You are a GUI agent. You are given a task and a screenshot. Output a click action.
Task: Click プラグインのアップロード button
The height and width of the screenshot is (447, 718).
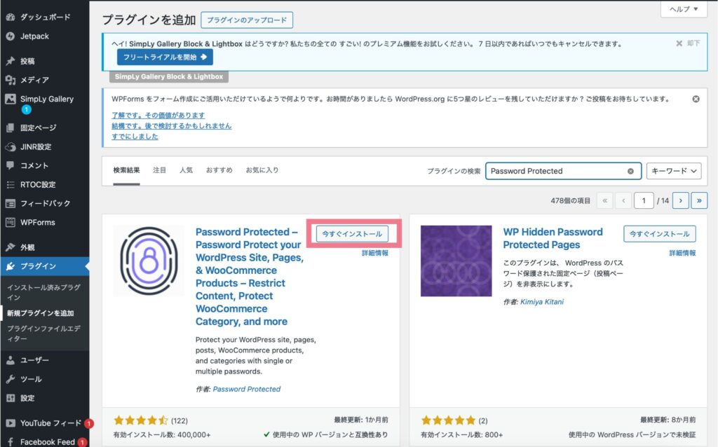tap(247, 20)
